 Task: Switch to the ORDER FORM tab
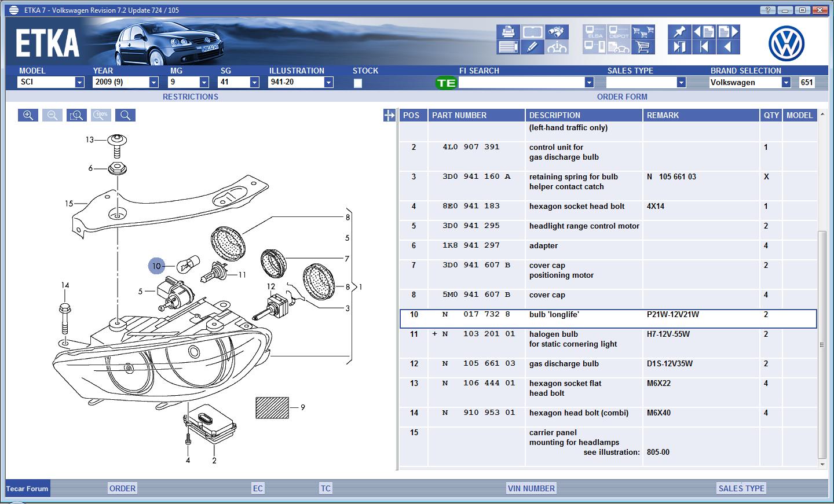622,97
